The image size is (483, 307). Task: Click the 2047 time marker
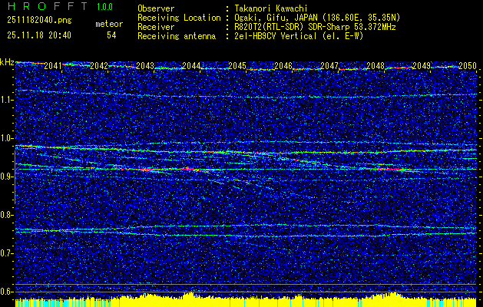(x=329, y=66)
